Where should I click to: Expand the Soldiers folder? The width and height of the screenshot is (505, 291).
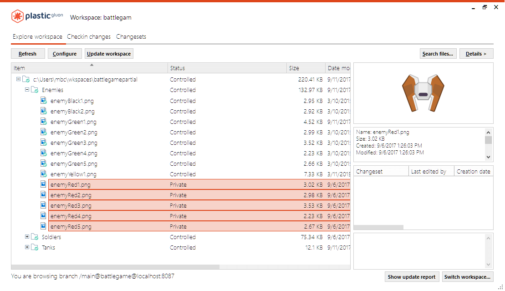[27, 236]
